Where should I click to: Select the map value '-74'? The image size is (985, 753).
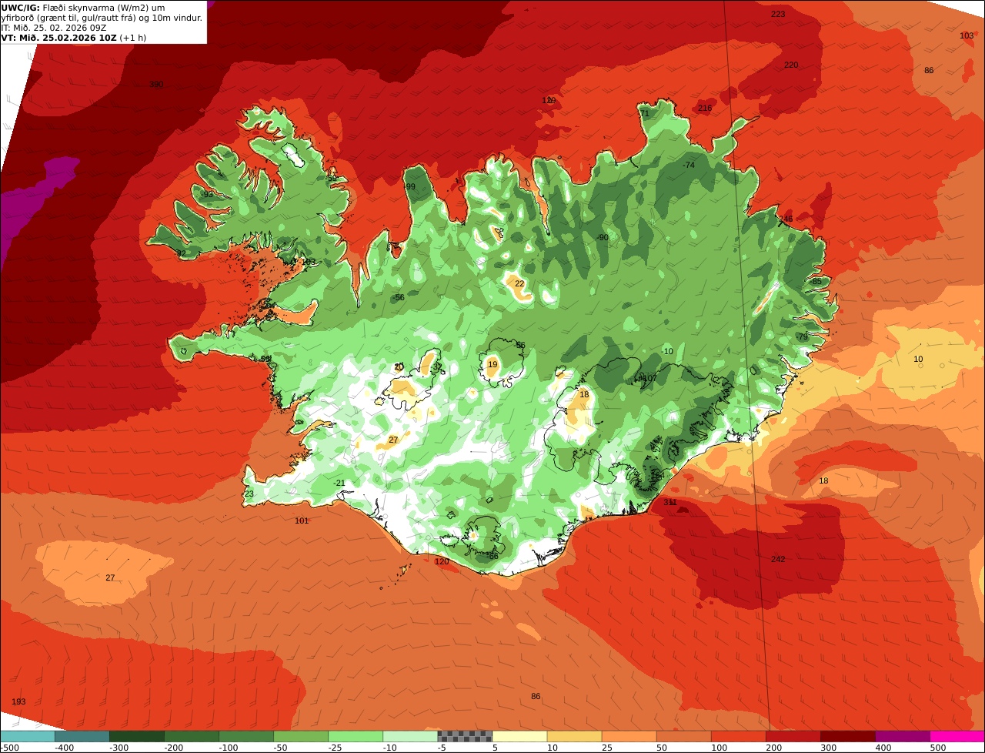pyautogui.click(x=689, y=165)
